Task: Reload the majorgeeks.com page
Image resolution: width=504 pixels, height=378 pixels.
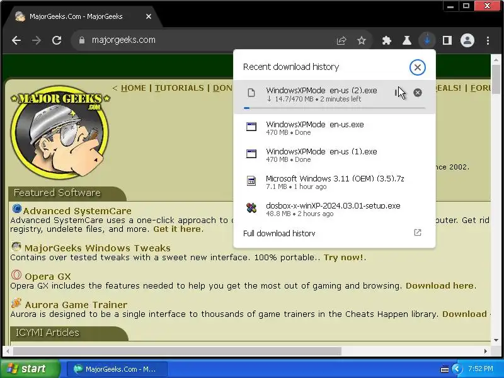Action: pyautogui.click(x=57, y=40)
